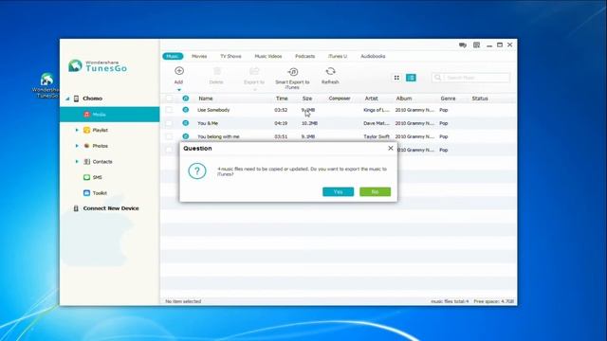Switch to the Music Videos tab
Screen dimensions: 607x341
pos(268,56)
